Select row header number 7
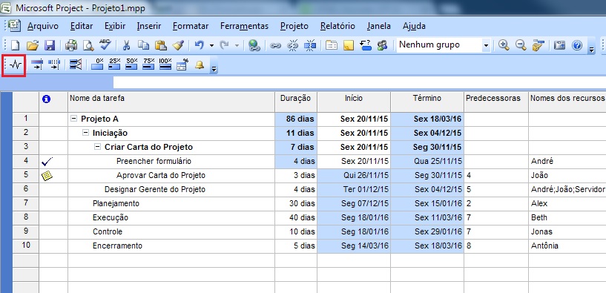Viewport: 606px width, 293px height. [x=26, y=204]
